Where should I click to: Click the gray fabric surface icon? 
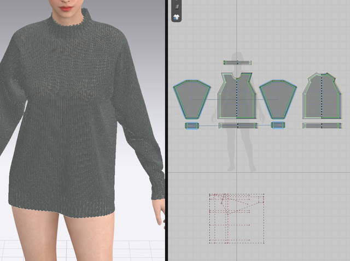pos(176,7)
